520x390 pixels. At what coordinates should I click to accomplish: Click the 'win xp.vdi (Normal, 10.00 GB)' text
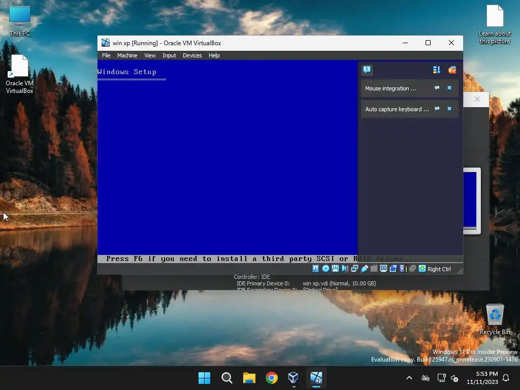[x=339, y=283]
